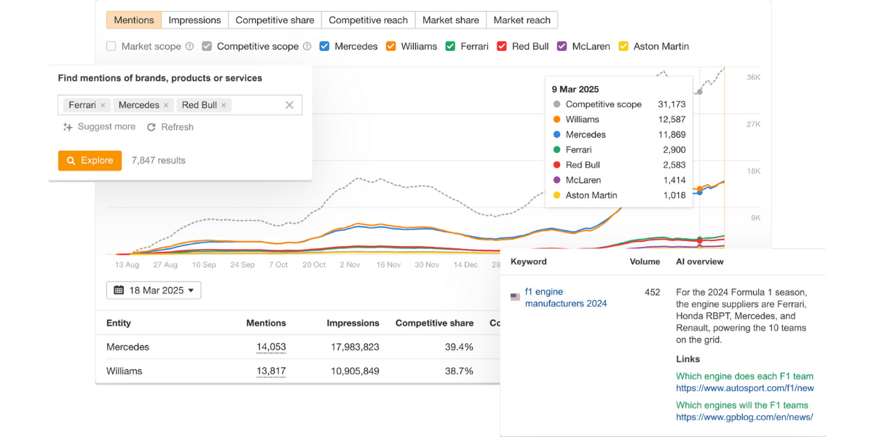Click the calendar icon in date picker

point(119,290)
